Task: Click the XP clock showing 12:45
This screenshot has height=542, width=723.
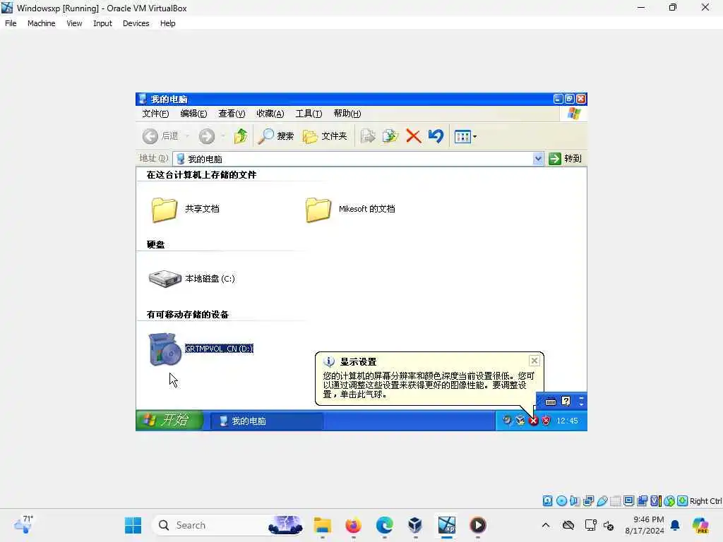Action: tap(567, 421)
